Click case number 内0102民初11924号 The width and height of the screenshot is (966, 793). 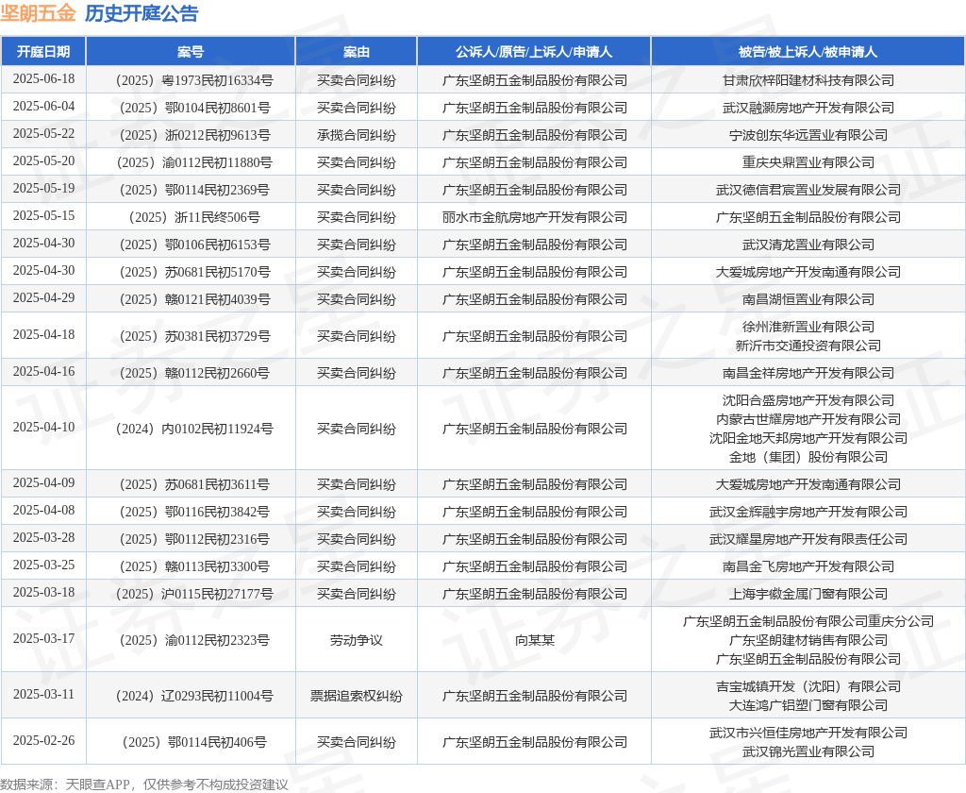194,429
